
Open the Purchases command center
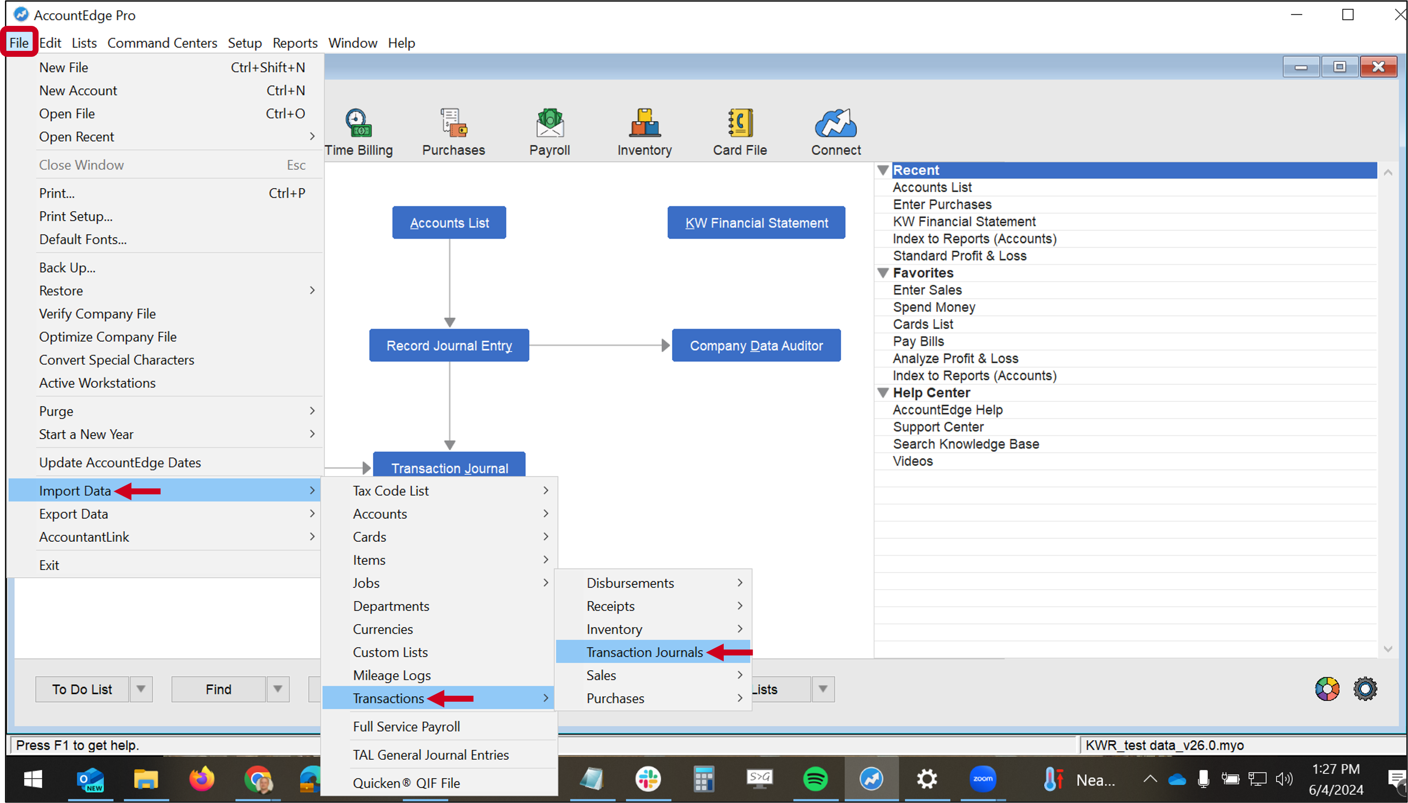tap(452, 131)
